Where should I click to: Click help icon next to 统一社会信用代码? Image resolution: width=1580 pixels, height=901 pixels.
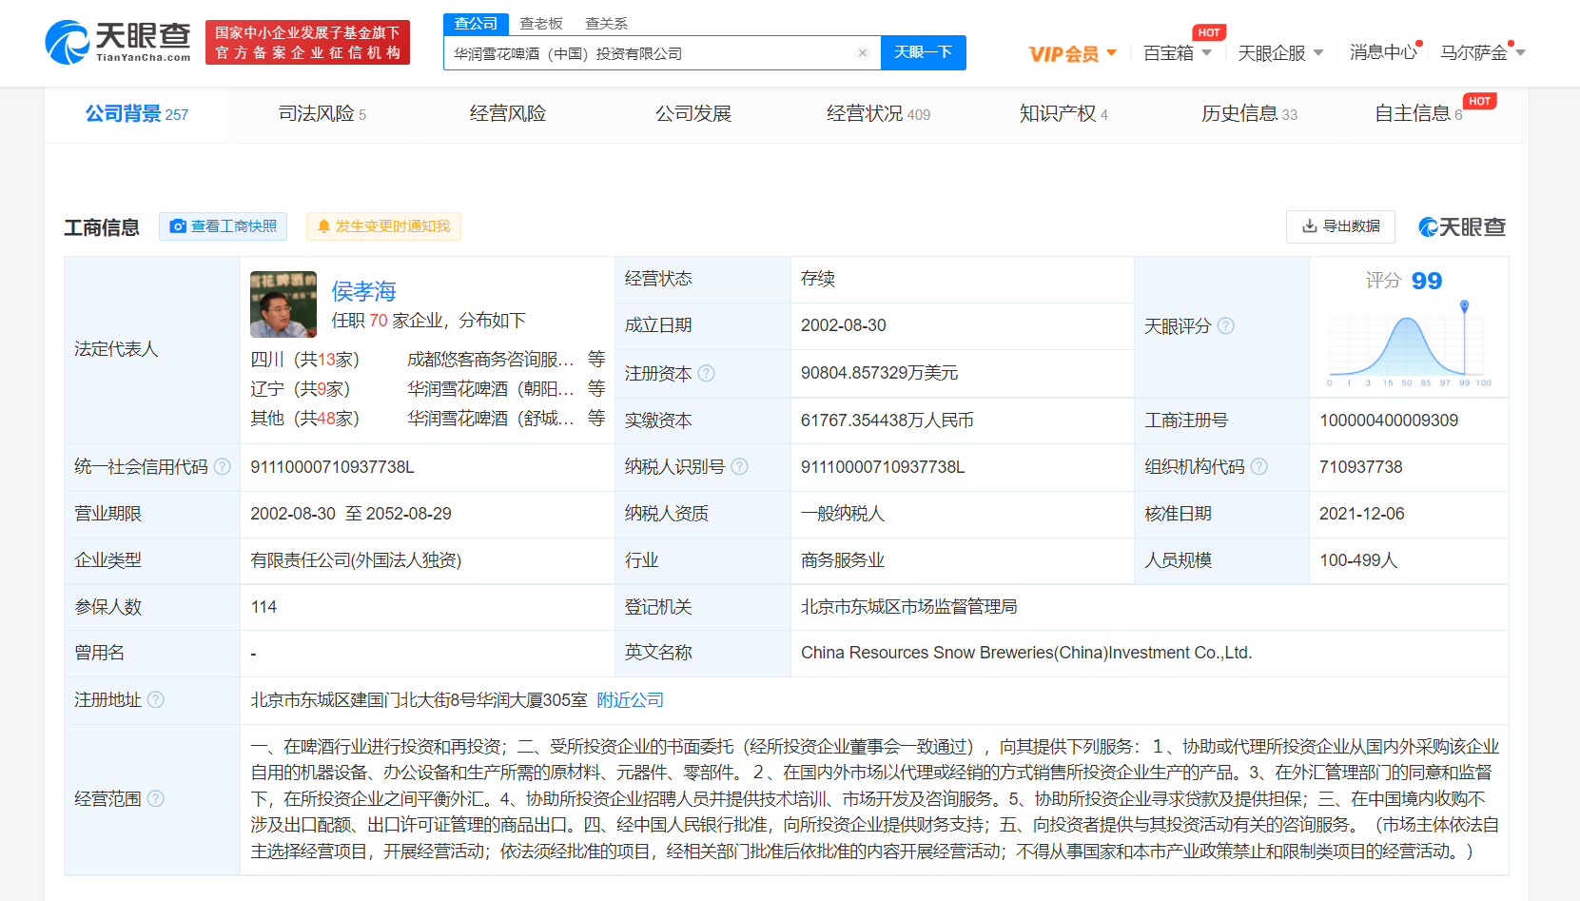pyautogui.click(x=223, y=467)
